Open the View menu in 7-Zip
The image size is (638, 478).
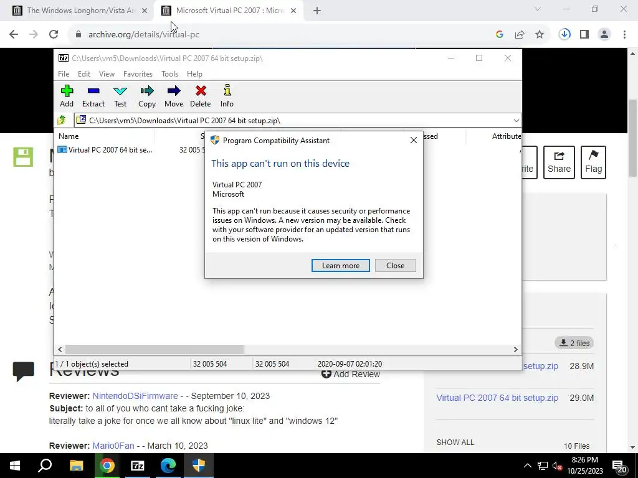[107, 74]
